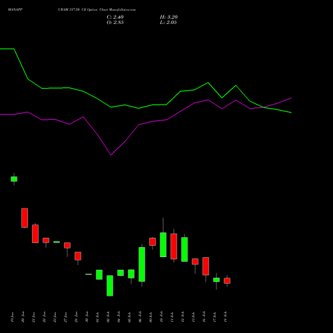Click the 27 Jan date axis label
The width and height of the screenshot is (333, 333).
tap(66, 317)
